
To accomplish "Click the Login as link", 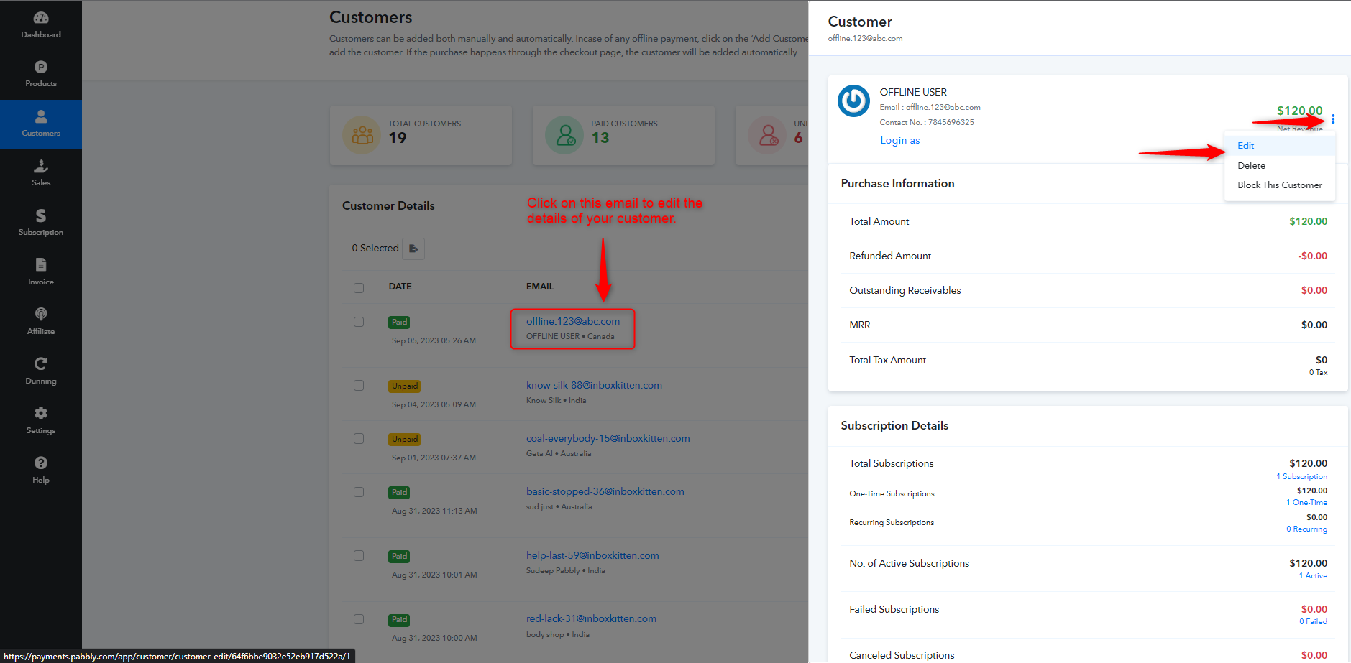I will click(x=899, y=141).
